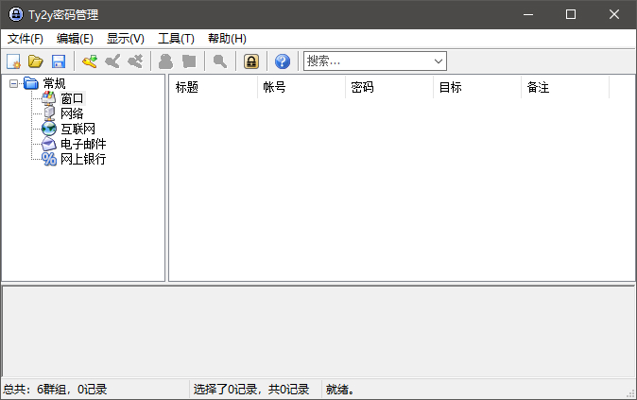Click the gray edit record key icon

coord(112,61)
